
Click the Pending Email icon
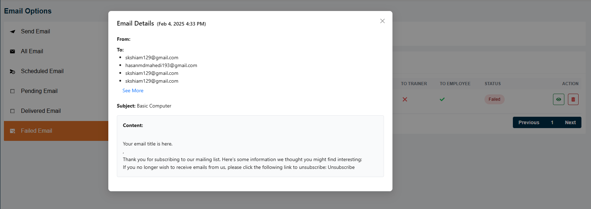click(12, 91)
